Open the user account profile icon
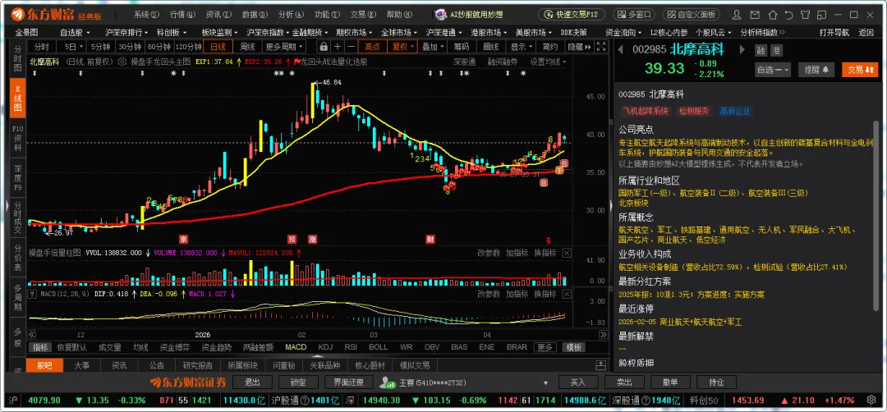Viewport: 887px width, 412px height. [x=738, y=14]
